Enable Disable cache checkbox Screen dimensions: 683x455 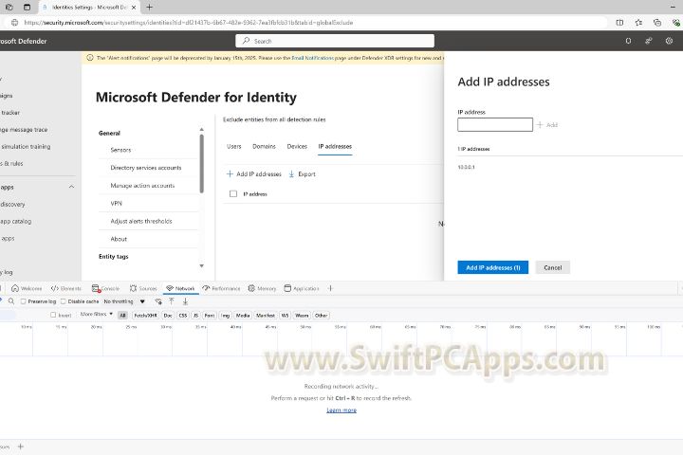64,301
